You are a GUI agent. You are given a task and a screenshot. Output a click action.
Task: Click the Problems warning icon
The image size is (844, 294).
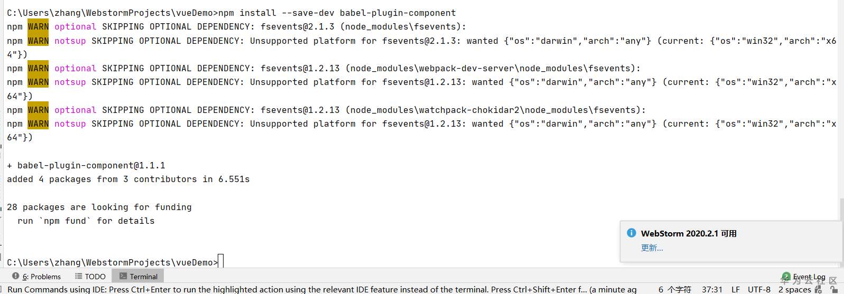click(x=16, y=276)
